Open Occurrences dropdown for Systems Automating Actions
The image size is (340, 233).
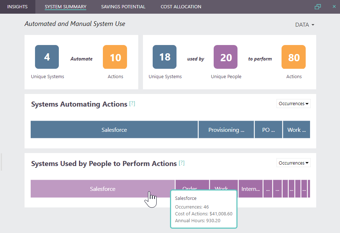point(293,103)
